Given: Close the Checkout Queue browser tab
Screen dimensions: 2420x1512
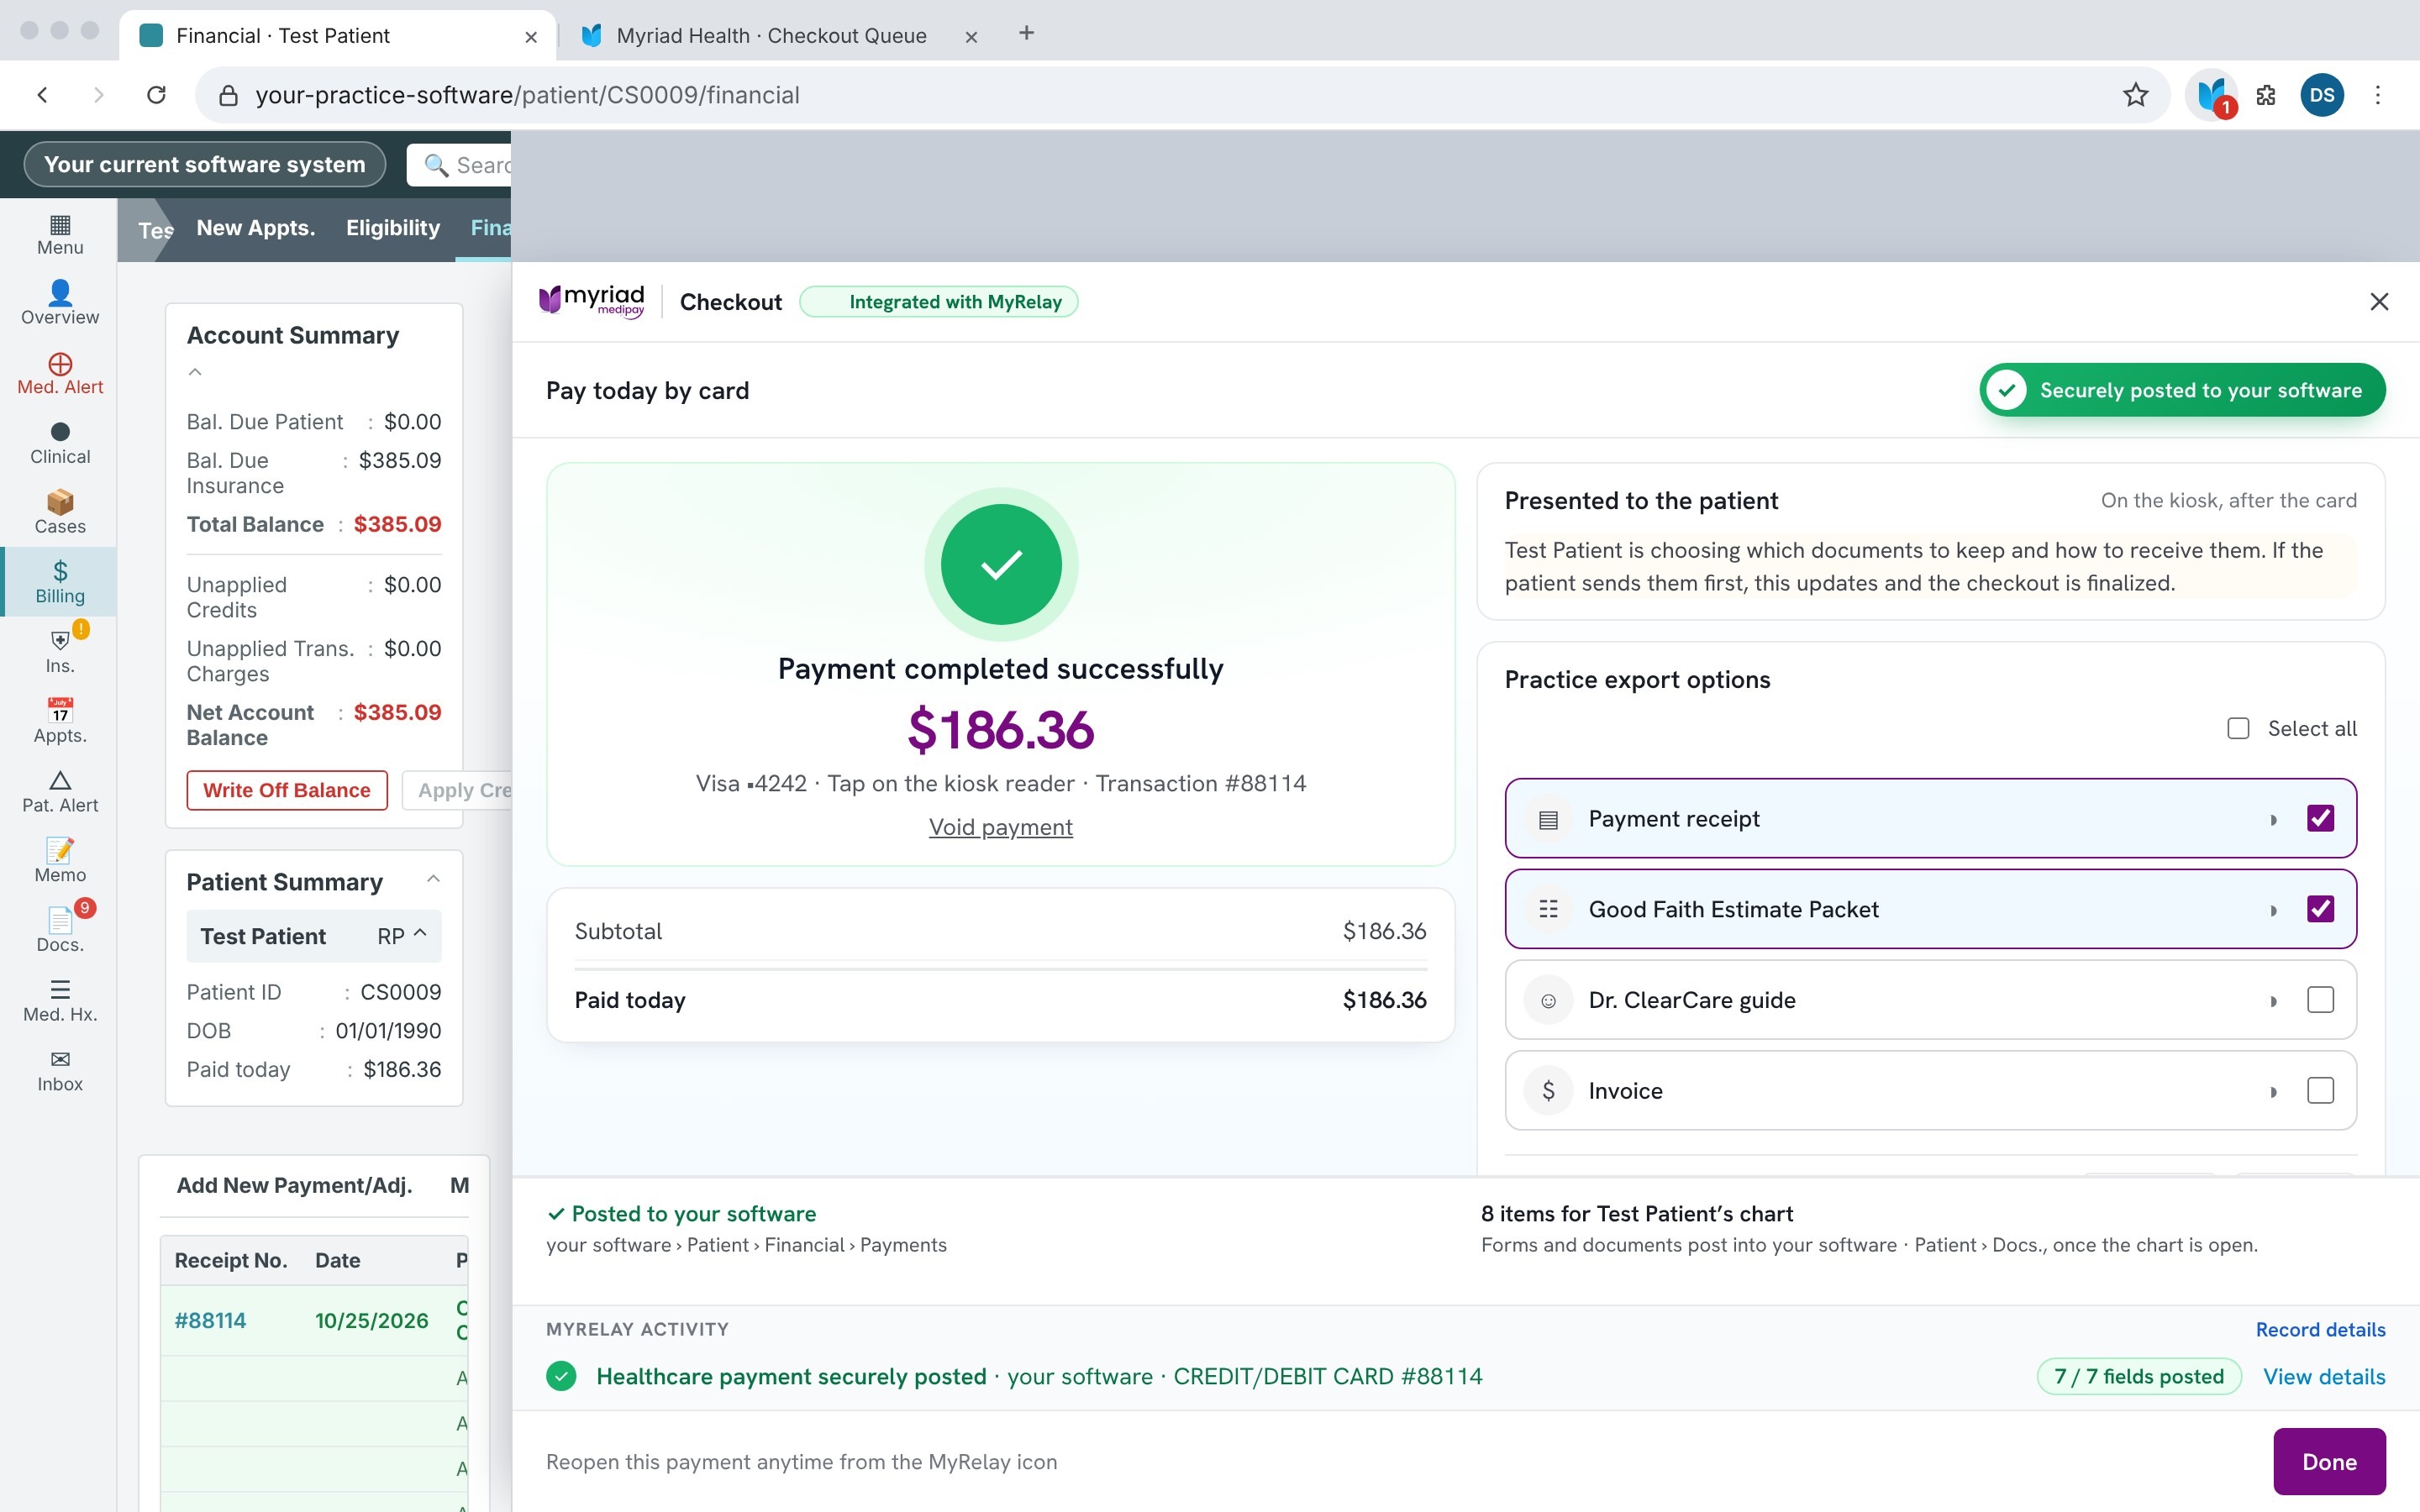Looking at the screenshot, I should point(970,37).
